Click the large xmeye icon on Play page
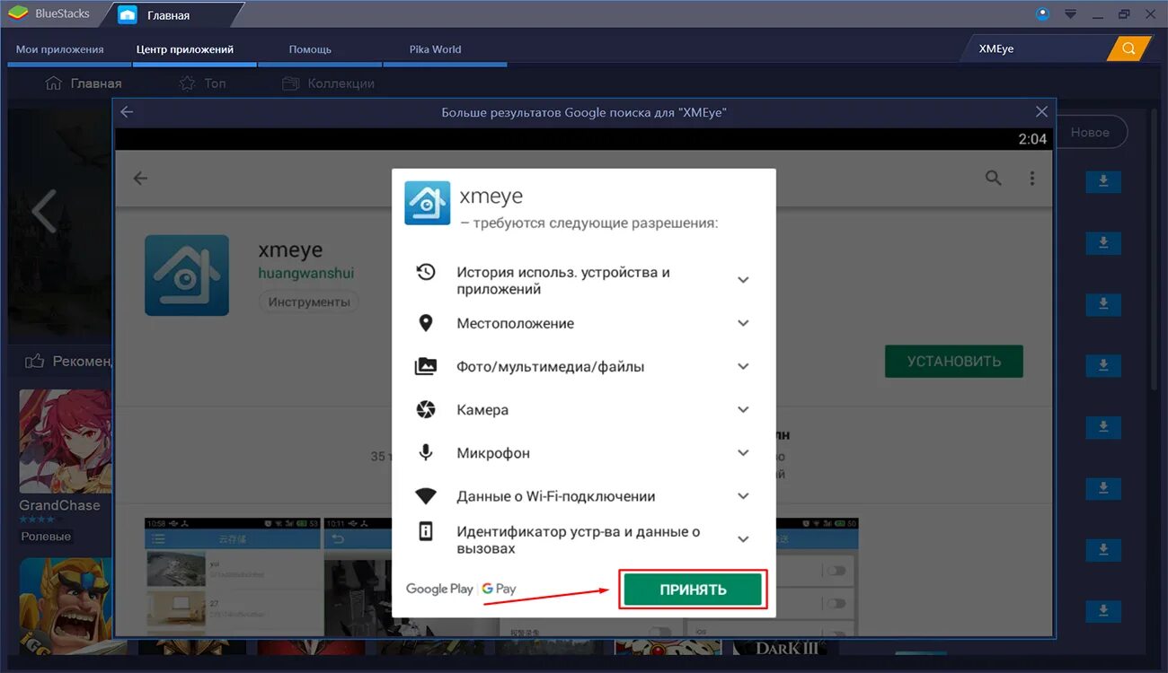Screen dimensions: 1168x673 pos(187,276)
